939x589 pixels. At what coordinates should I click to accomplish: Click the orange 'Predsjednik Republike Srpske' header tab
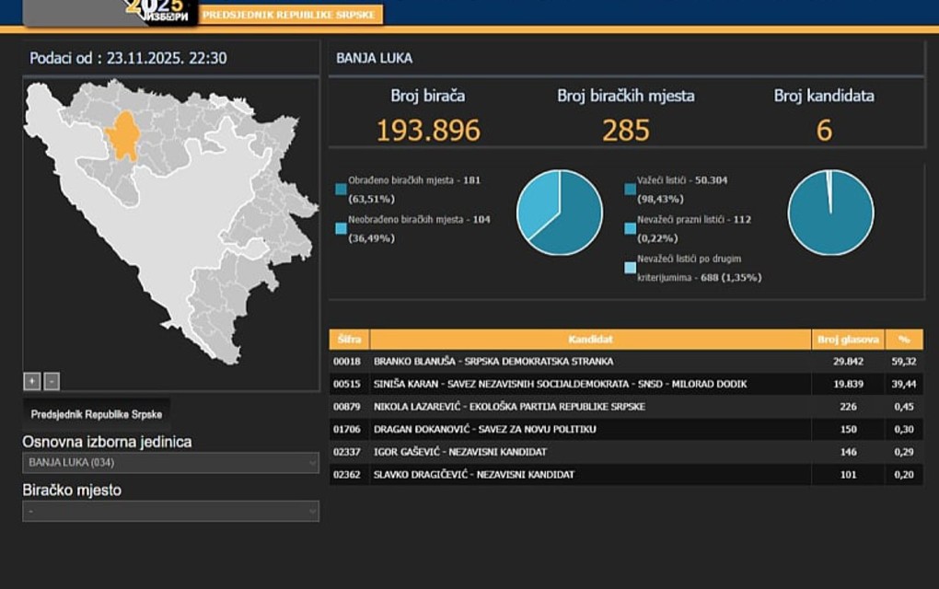coord(290,15)
